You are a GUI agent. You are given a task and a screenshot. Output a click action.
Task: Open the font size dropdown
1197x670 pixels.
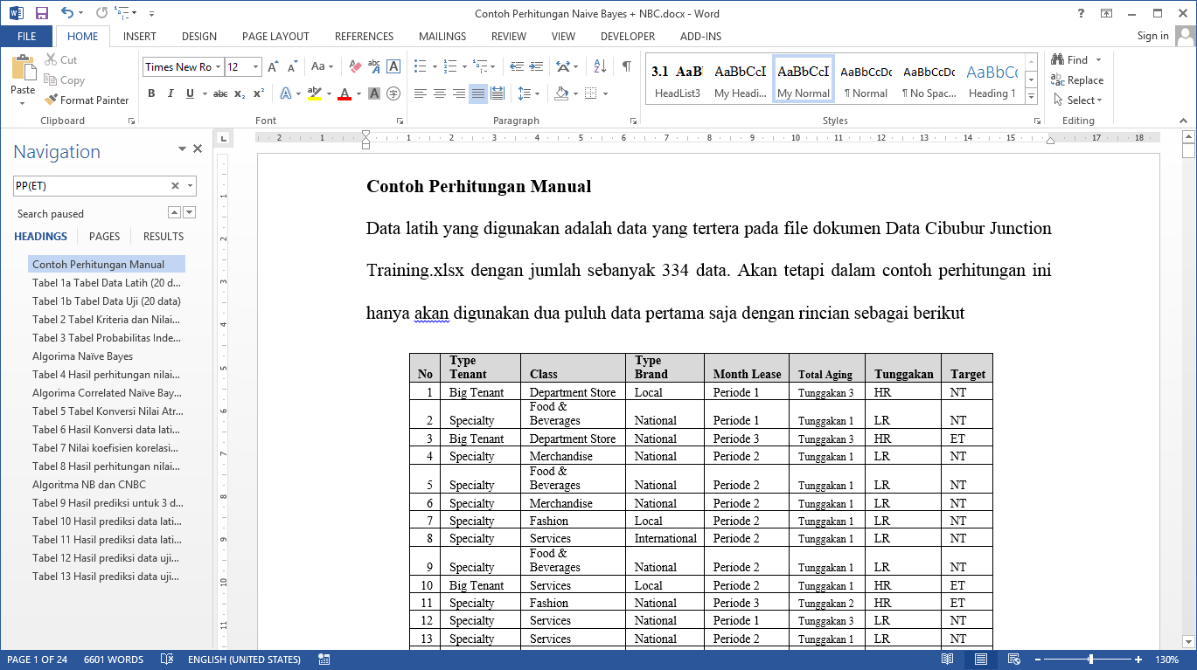click(x=255, y=67)
